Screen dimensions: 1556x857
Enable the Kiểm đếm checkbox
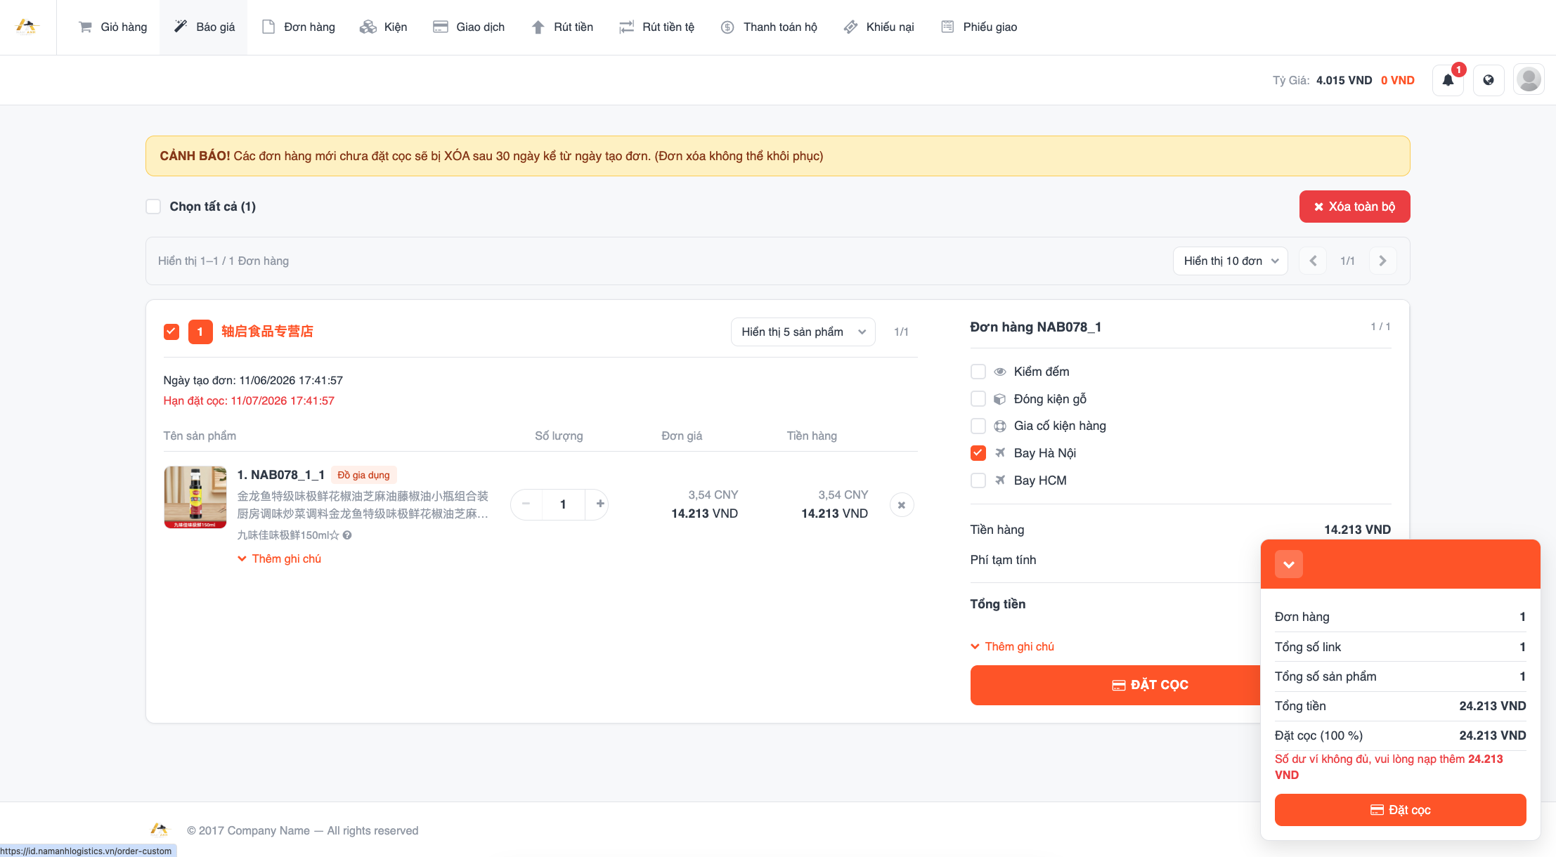pyautogui.click(x=978, y=372)
